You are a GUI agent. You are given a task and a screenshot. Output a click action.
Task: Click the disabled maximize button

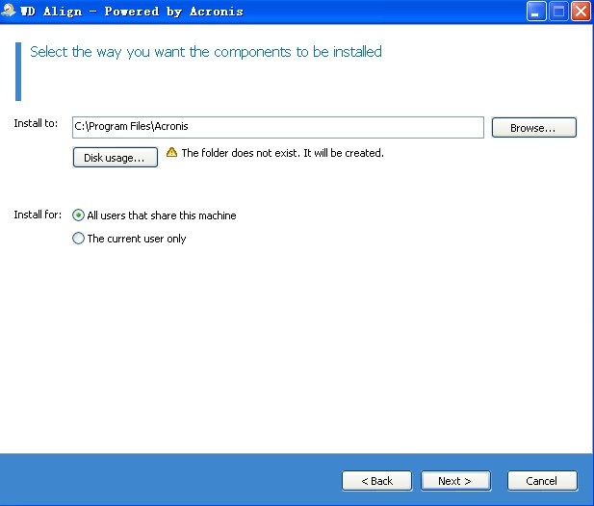[558, 11]
